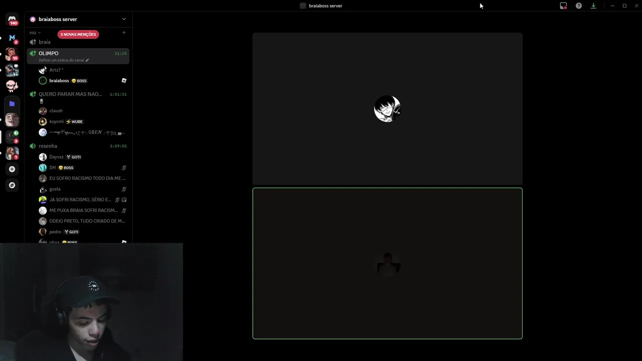
Task: Select user with OZEN in name
Action: coord(83,132)
